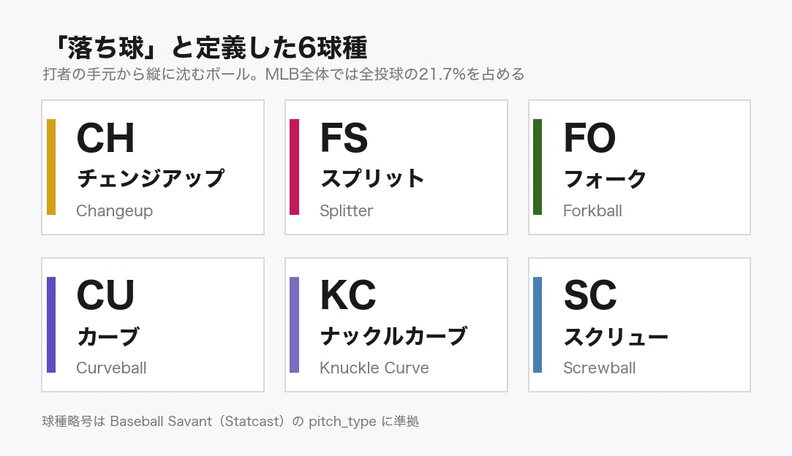Click the CH changeup card
The height and width of the screenshot is (456, 792).
153,167
